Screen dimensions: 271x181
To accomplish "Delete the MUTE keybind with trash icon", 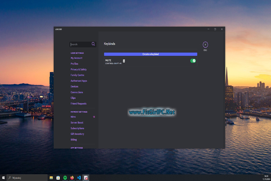I will 124,61.
